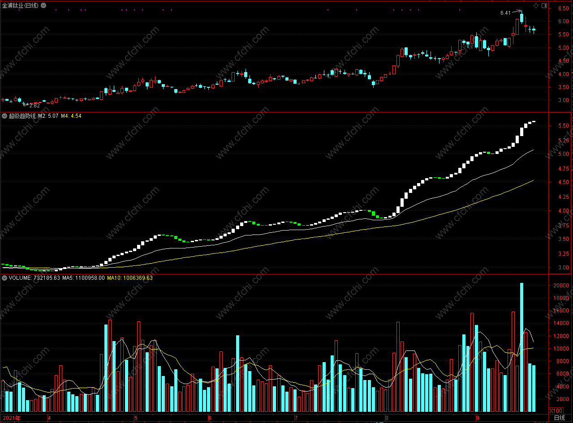Toggle the side panel icon at top right
Viewport: 573px width, 423px height.
544,5
